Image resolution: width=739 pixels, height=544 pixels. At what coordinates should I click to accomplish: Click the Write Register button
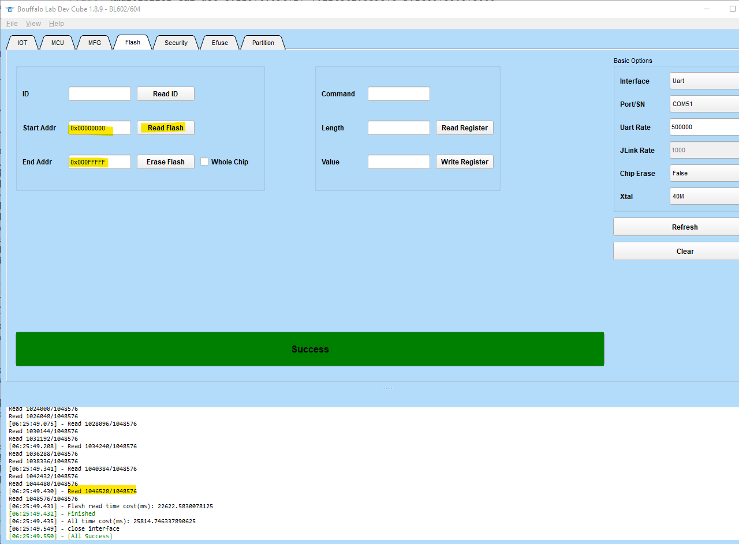click(465, 162)
